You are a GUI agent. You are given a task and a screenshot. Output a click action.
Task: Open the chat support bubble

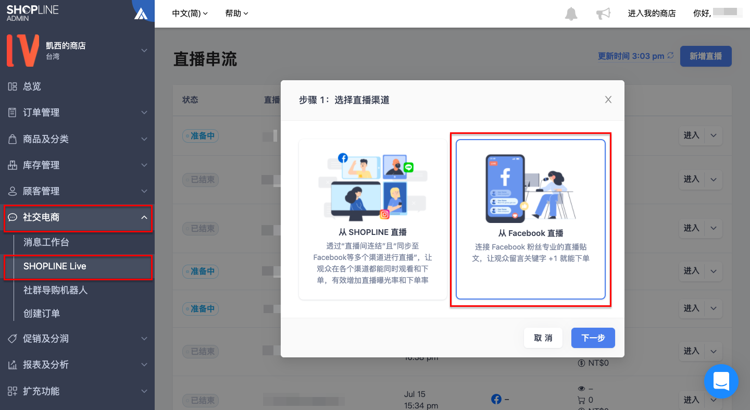click(x=721, y=381)
